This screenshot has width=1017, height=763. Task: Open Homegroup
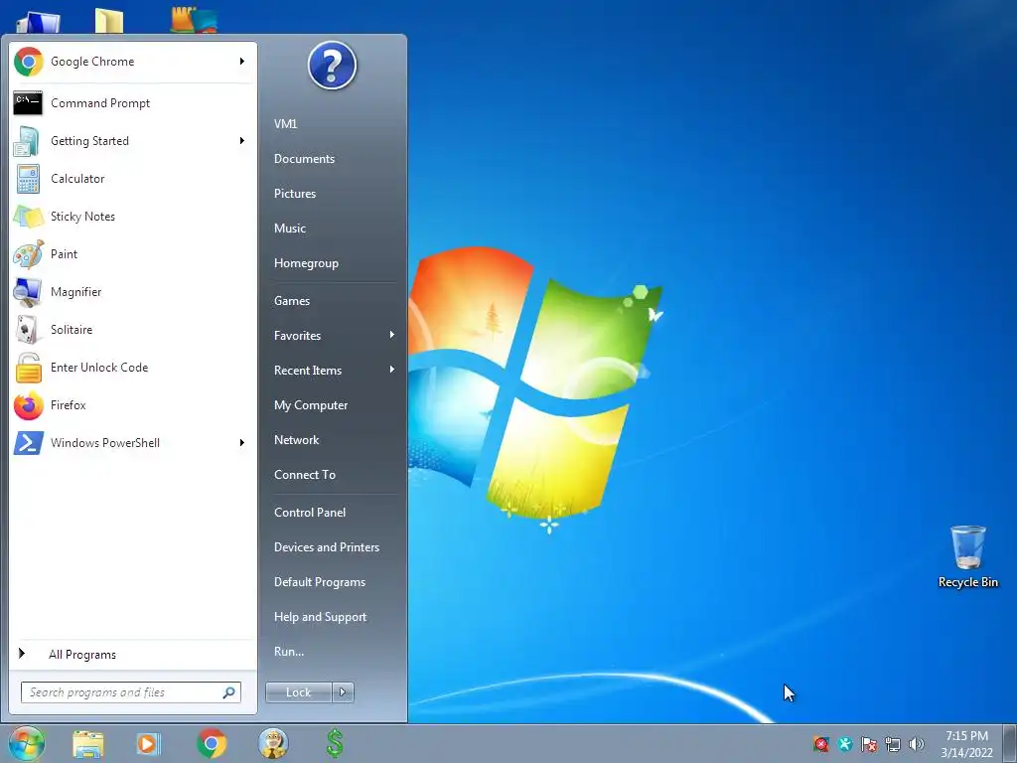click(x=306, y=263)
